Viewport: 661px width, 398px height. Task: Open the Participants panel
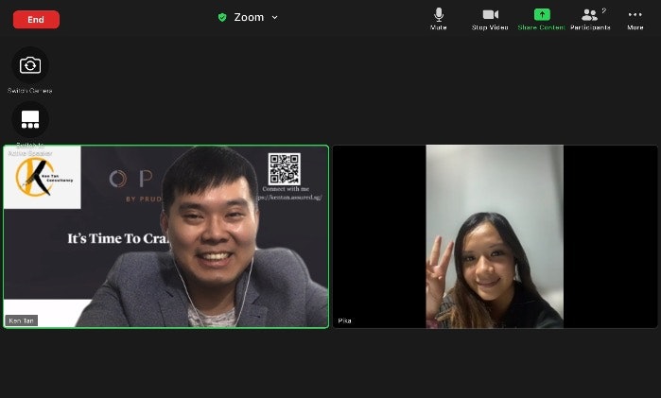coord(590,17)
